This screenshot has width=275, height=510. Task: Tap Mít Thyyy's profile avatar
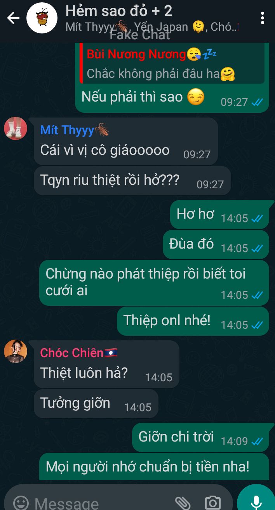(x=16, y=128)
